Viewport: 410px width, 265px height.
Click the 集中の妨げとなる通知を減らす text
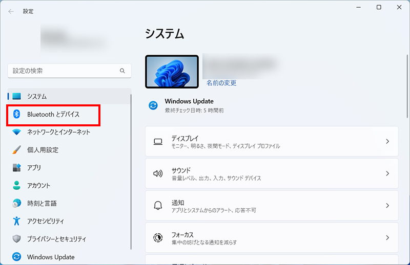click(x=204, y=242)
